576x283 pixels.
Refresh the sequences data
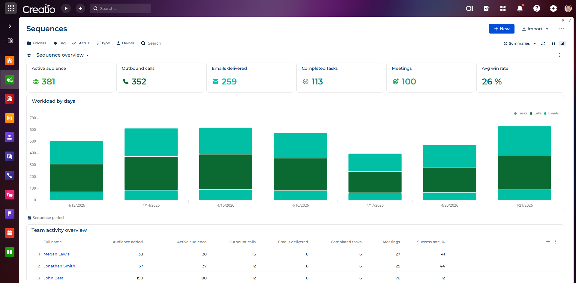[543, 43]
